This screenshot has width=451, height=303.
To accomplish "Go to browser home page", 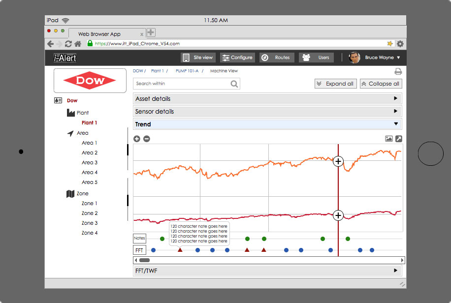I will [x=78, y=44].
